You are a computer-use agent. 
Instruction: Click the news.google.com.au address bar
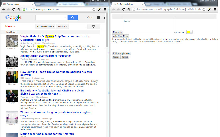pos(59,9)
